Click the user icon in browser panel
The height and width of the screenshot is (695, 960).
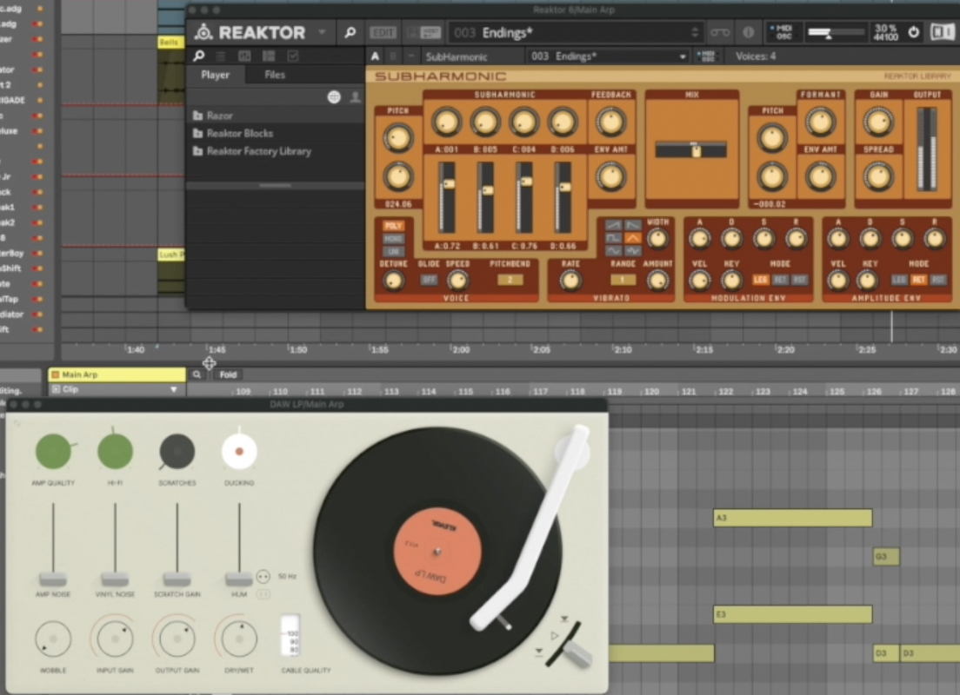(355, 97)
